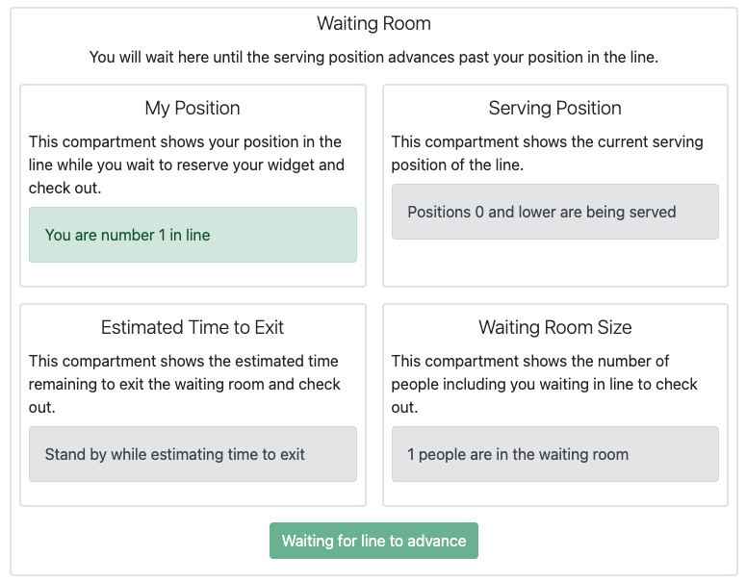Click the Estimated Time to Exit heading
The height and width of the screenshot is (582, 746).
pyautogui.click(x=193, y=327)
